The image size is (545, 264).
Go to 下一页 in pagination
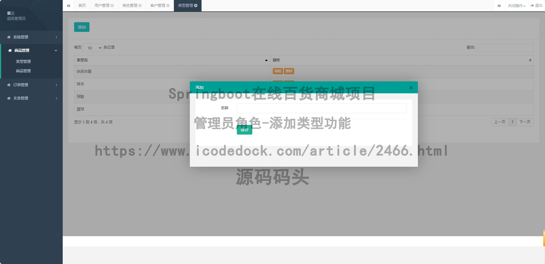point(525,122)
